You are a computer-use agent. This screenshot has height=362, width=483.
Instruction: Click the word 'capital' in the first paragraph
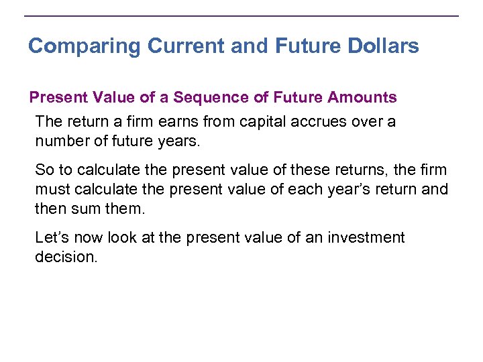tap(270, 122)
